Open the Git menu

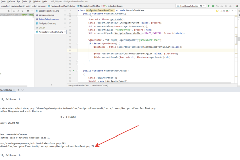[30, 1]
